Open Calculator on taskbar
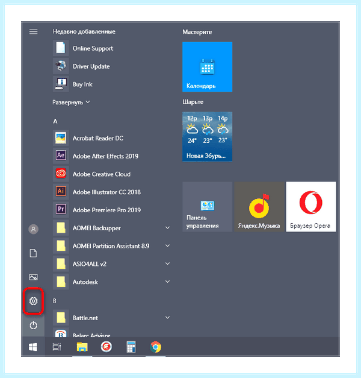The height and width of the screenshot is (378, 361). click(131, 347)
